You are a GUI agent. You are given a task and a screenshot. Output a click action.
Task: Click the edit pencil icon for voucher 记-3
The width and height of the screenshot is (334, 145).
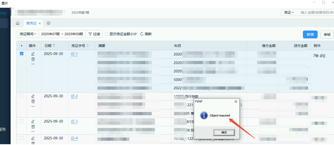(33, 121)
